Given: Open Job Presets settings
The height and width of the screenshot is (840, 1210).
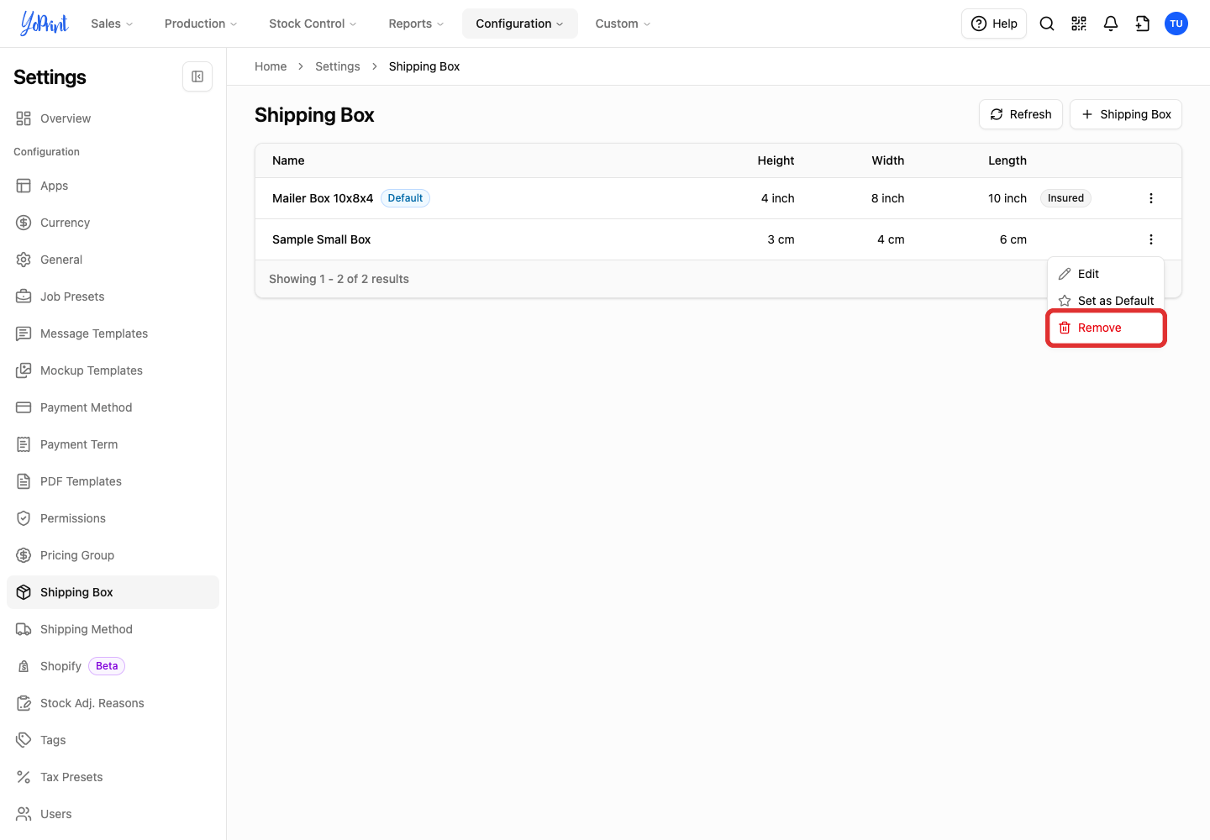Looking at the screenshot, I should coord(113,297).
